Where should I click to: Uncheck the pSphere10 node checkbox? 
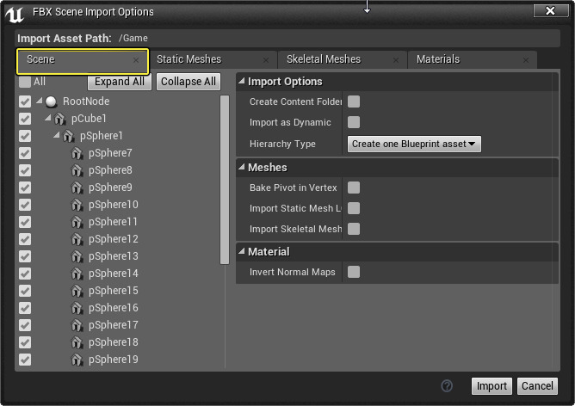25,205
